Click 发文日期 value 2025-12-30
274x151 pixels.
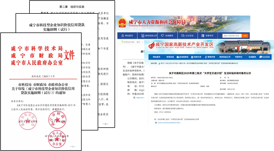click(x=231, y=89)
